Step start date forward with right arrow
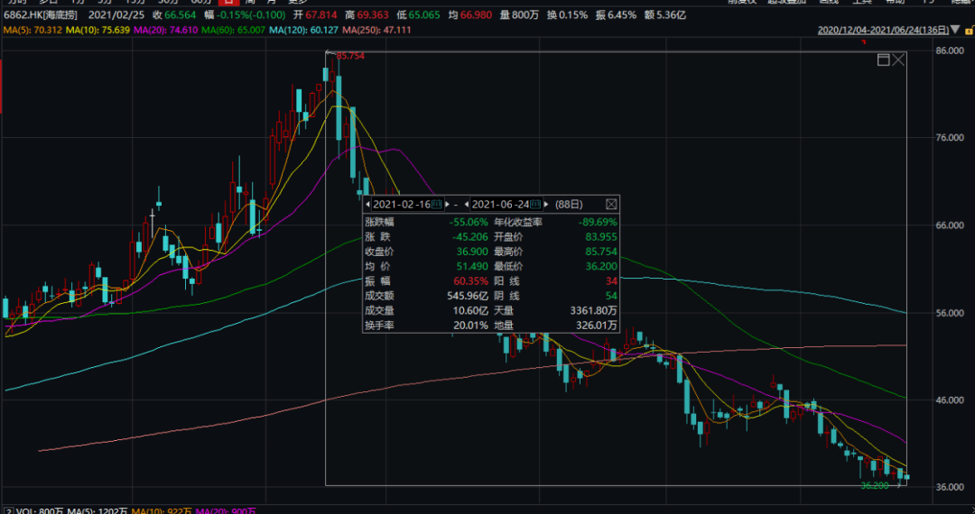Image resolution: width=975 pixels, height=514 pixels. click(447, 204)
